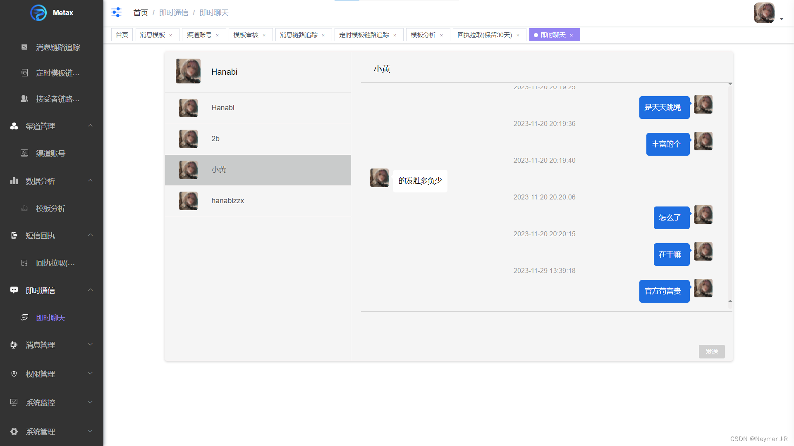Click the 模板分析 chart icon
Image resolution: width=794 pixels, height=446 pixels.
[x=24, y=208]
